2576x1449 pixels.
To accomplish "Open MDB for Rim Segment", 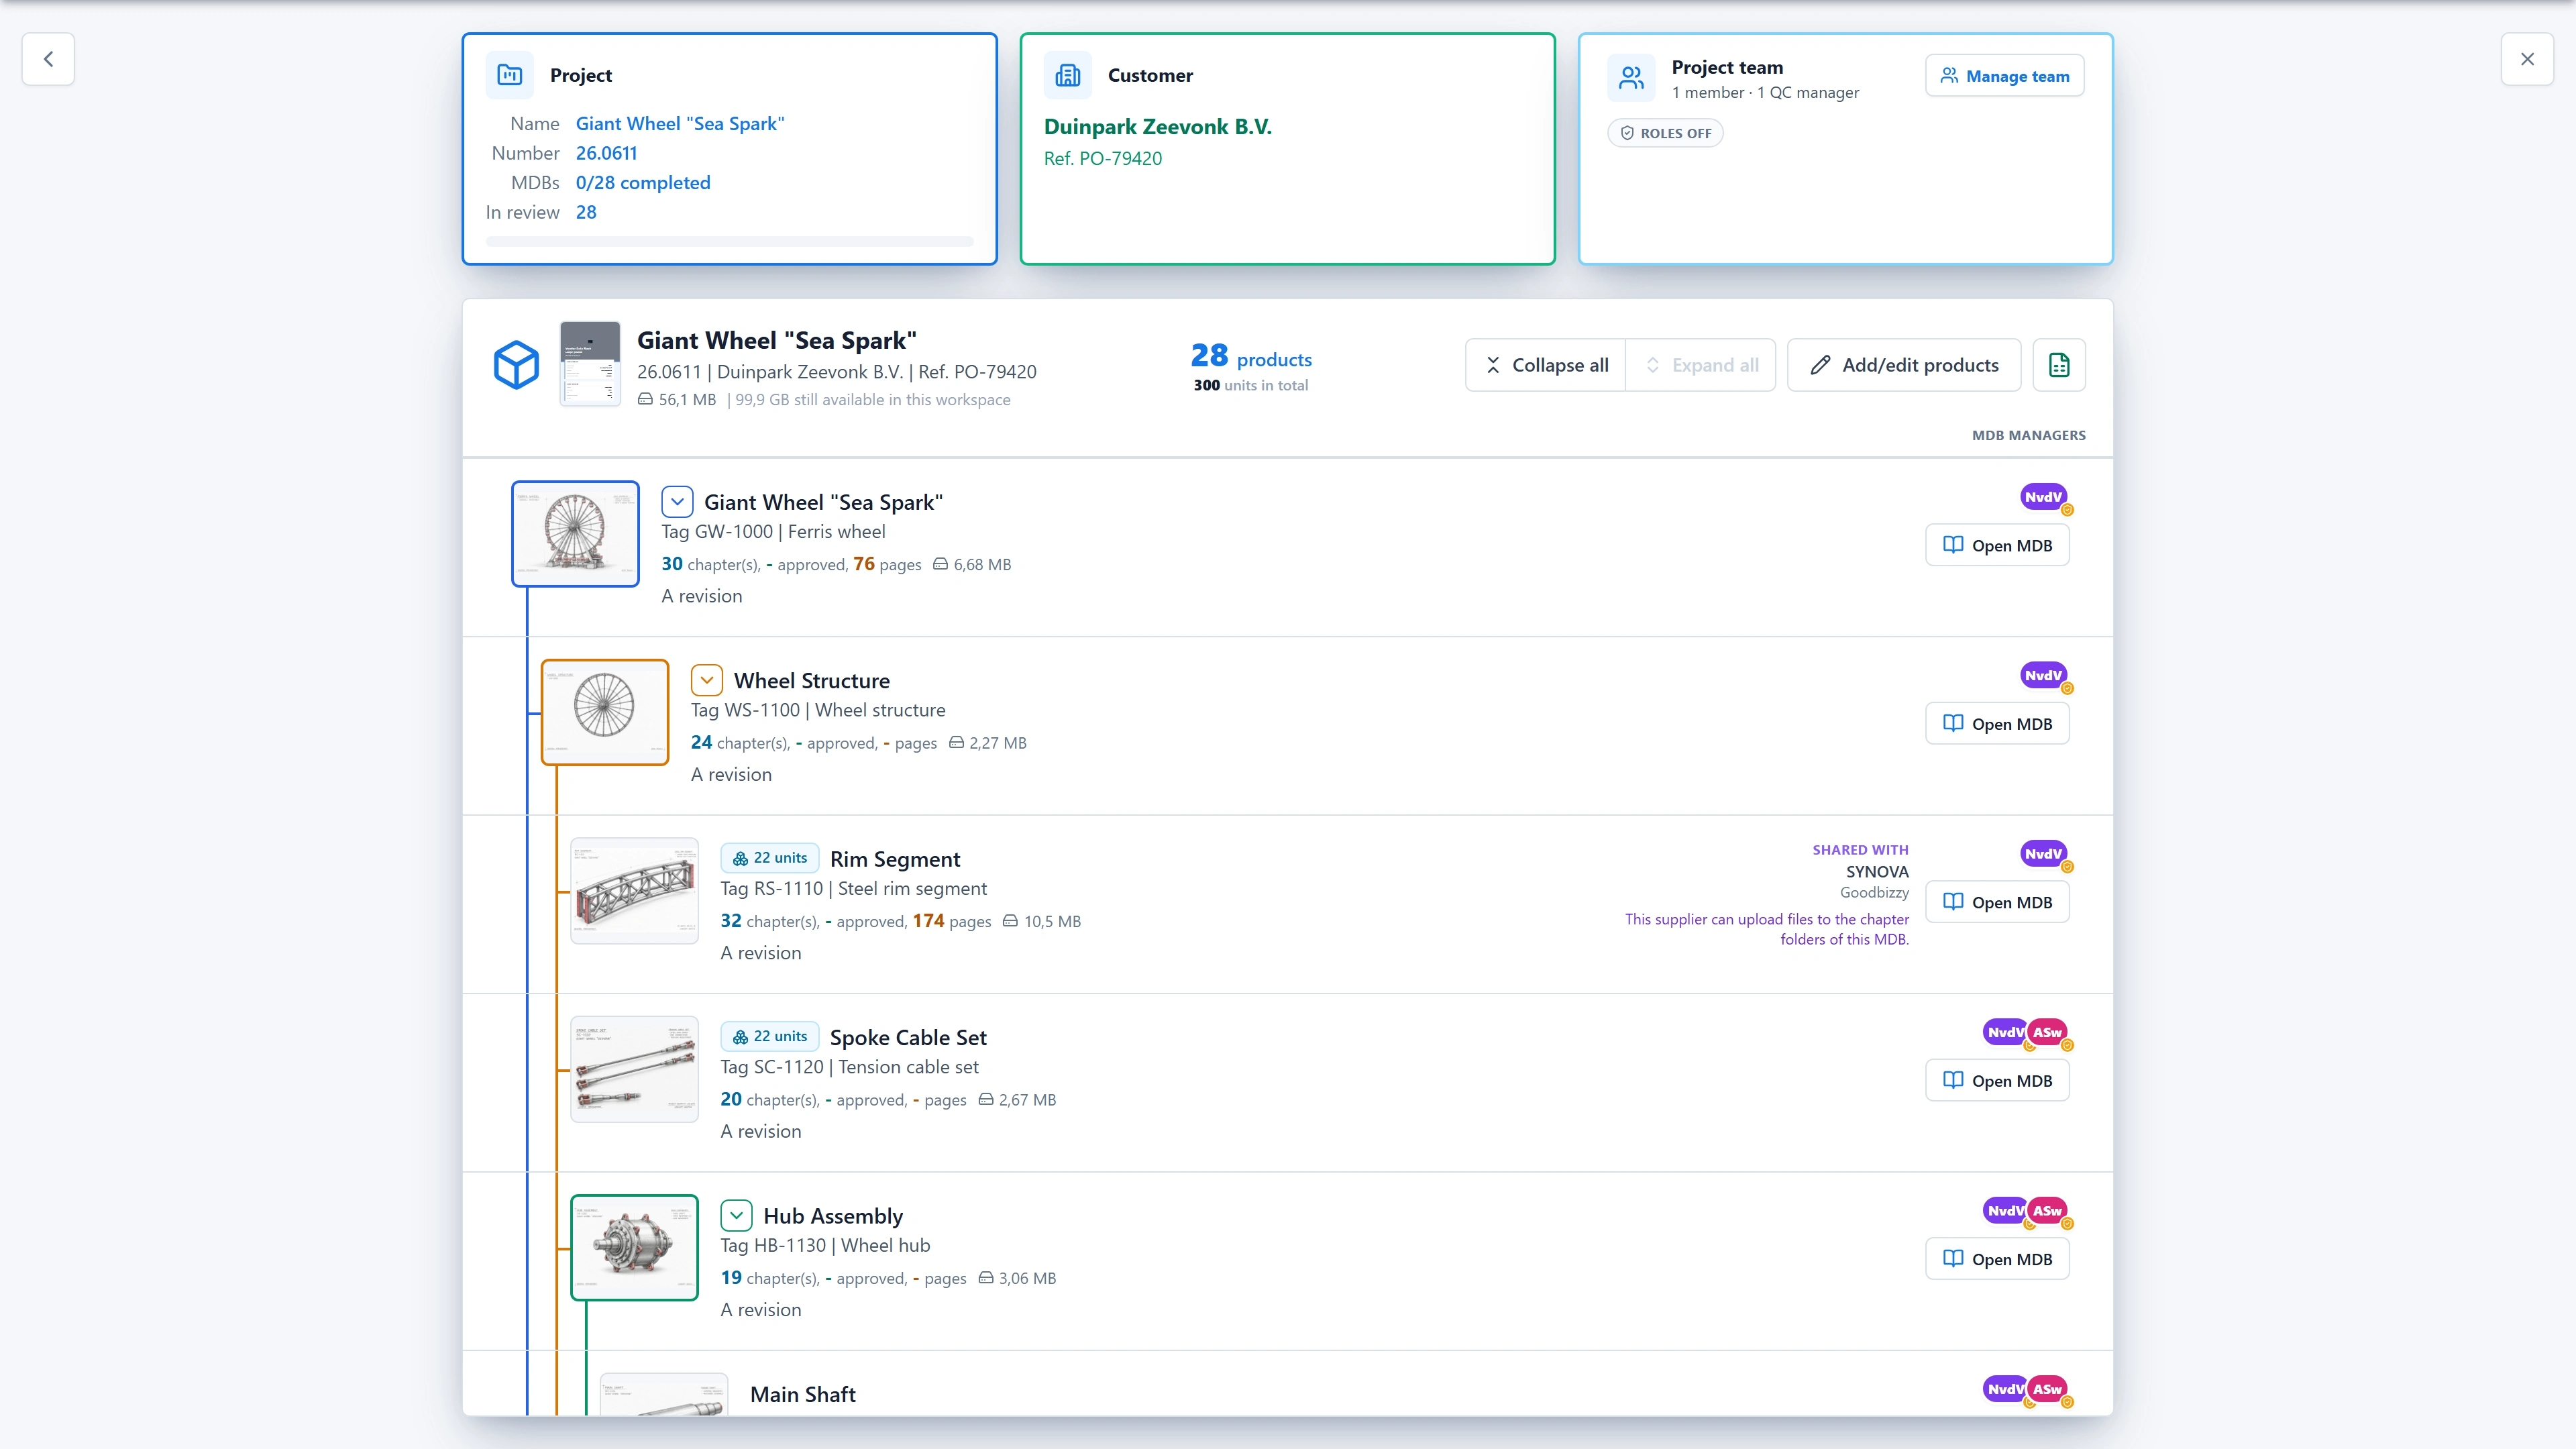I will pos(1997,902).
